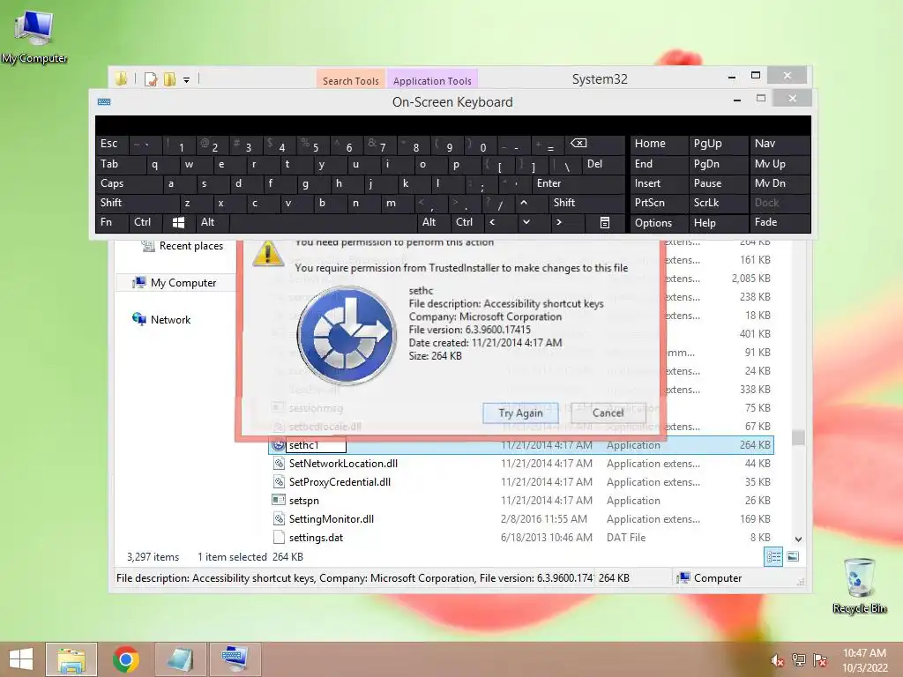The height and width of the screenshot is (677, 903).
Task: Click the Nav key on keyboard
Action: click(780, 144)
